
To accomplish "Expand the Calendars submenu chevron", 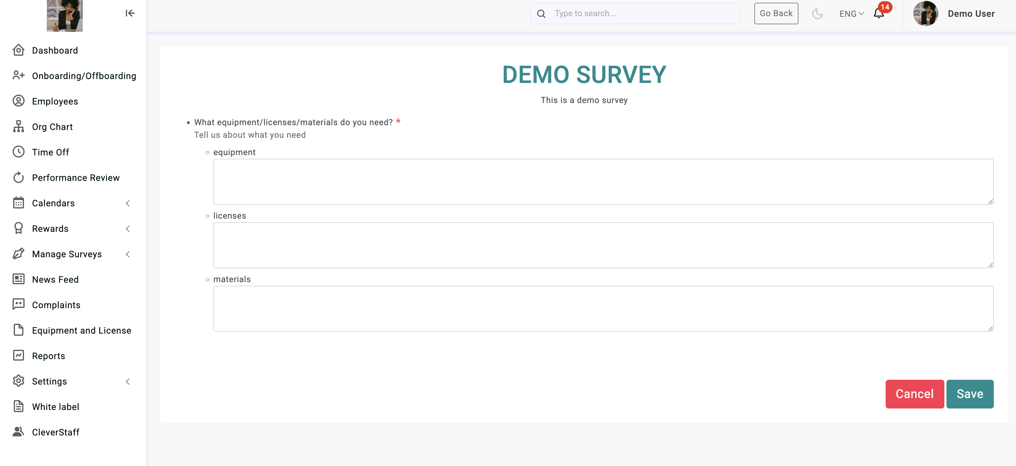I will [x=128, y=203].
